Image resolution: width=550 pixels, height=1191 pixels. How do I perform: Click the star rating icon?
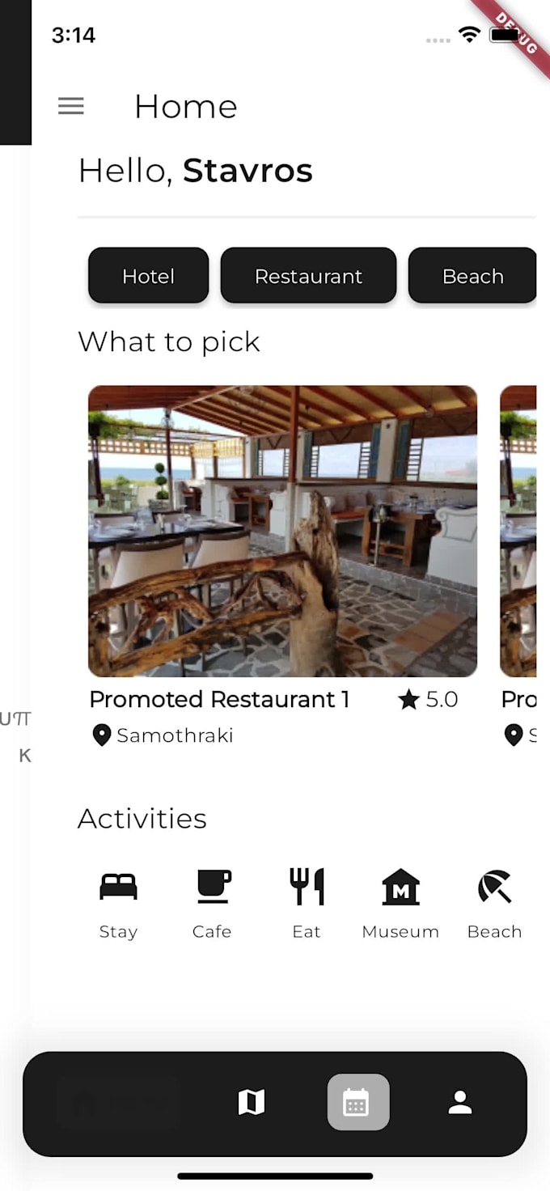pyautogui.click(x=408, y=700)
